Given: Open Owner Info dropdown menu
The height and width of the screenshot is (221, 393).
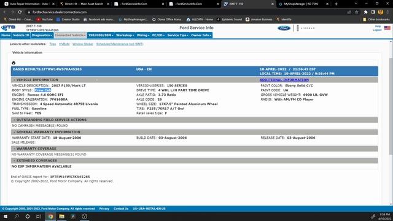Looking at the screenshot, I should point(201,36).
